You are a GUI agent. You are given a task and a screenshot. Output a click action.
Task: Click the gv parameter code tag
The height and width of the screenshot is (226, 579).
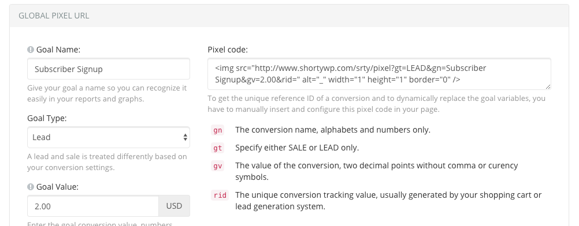218,166
